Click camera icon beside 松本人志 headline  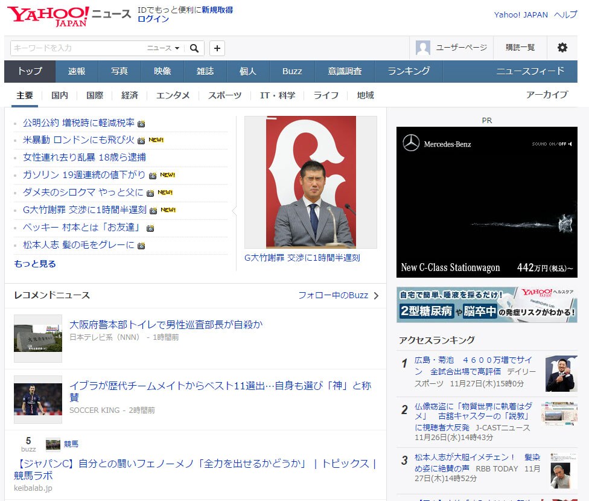[x=141, y=246]
